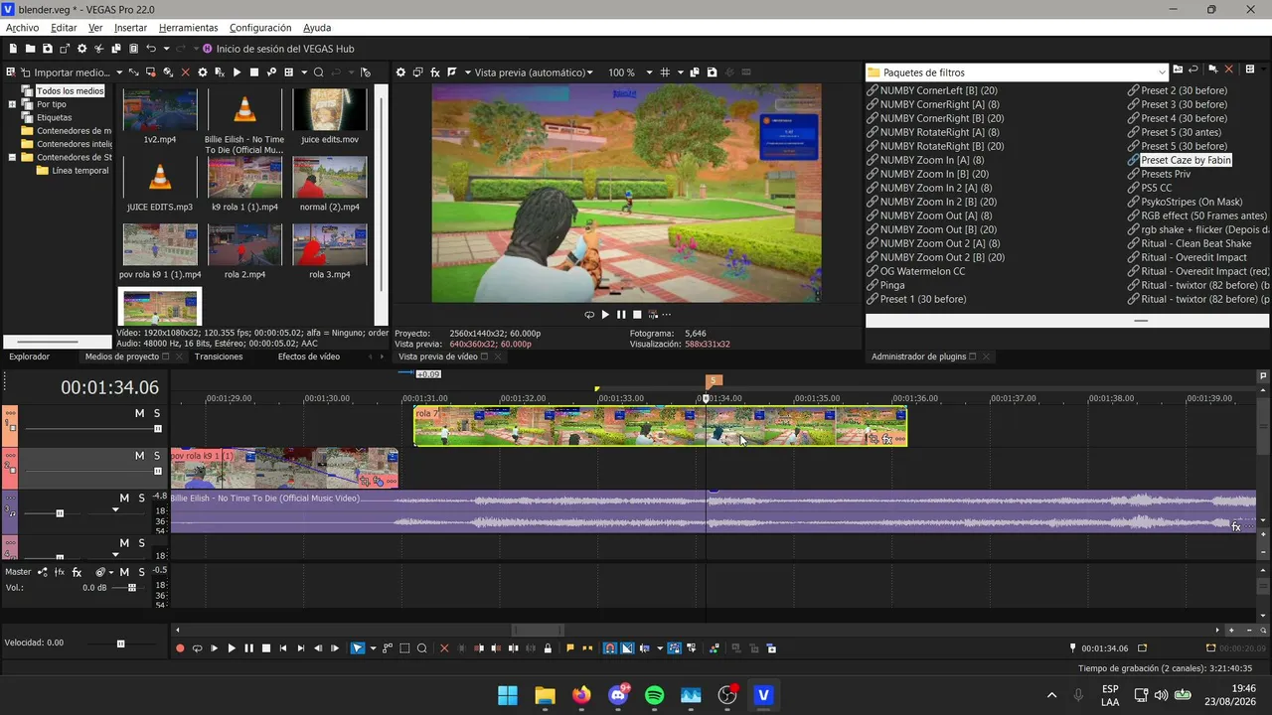Mute video track 2
This screenshot has width=1272, height=715.
[x=140, y=456]
